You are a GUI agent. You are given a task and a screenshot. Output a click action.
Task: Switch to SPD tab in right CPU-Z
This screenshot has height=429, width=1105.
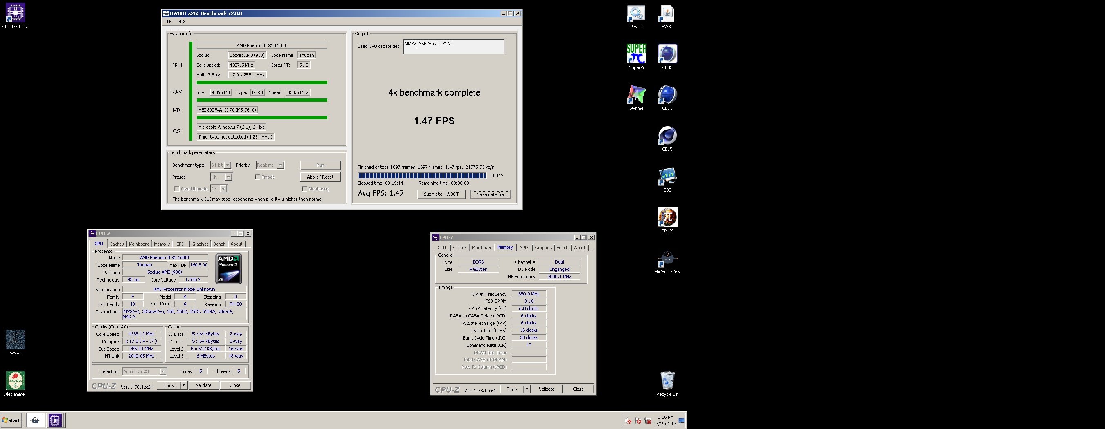[x=524, y=248]
